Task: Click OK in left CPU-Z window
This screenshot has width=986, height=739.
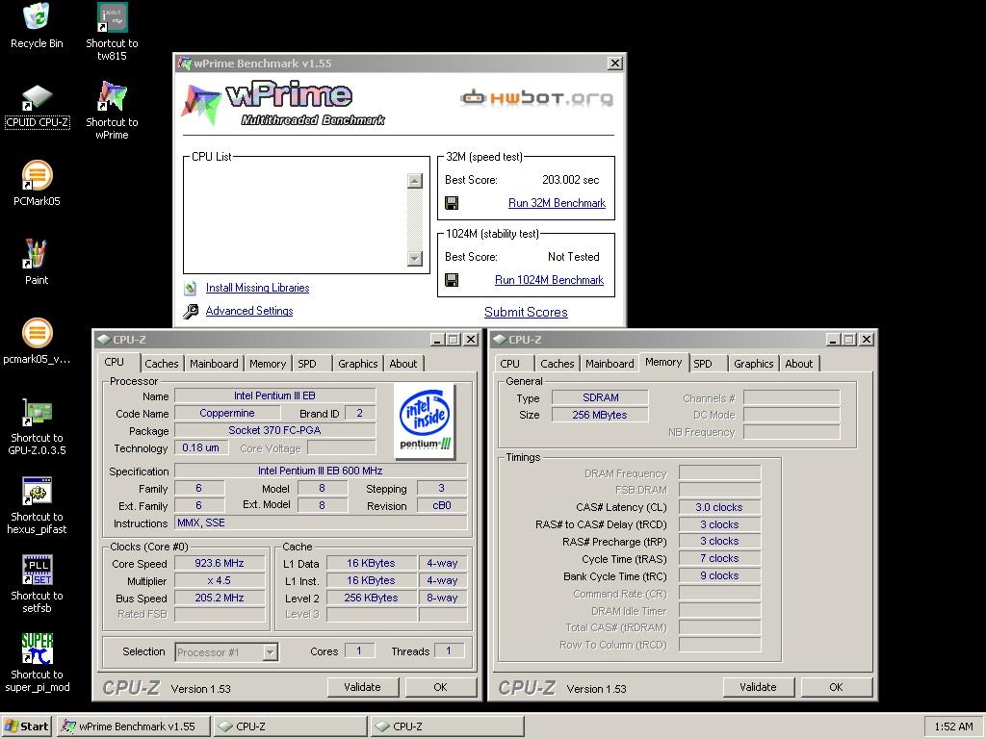Action: [440, 687]
